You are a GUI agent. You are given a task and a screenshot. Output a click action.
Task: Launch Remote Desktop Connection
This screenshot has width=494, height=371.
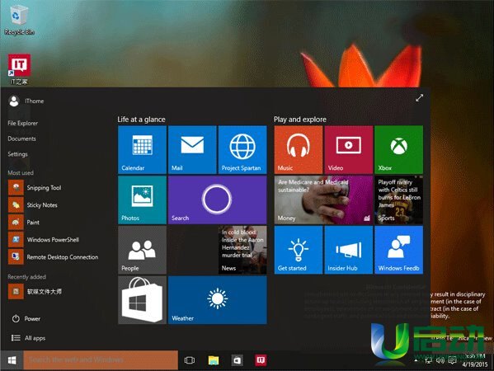(x=54, y=257)
